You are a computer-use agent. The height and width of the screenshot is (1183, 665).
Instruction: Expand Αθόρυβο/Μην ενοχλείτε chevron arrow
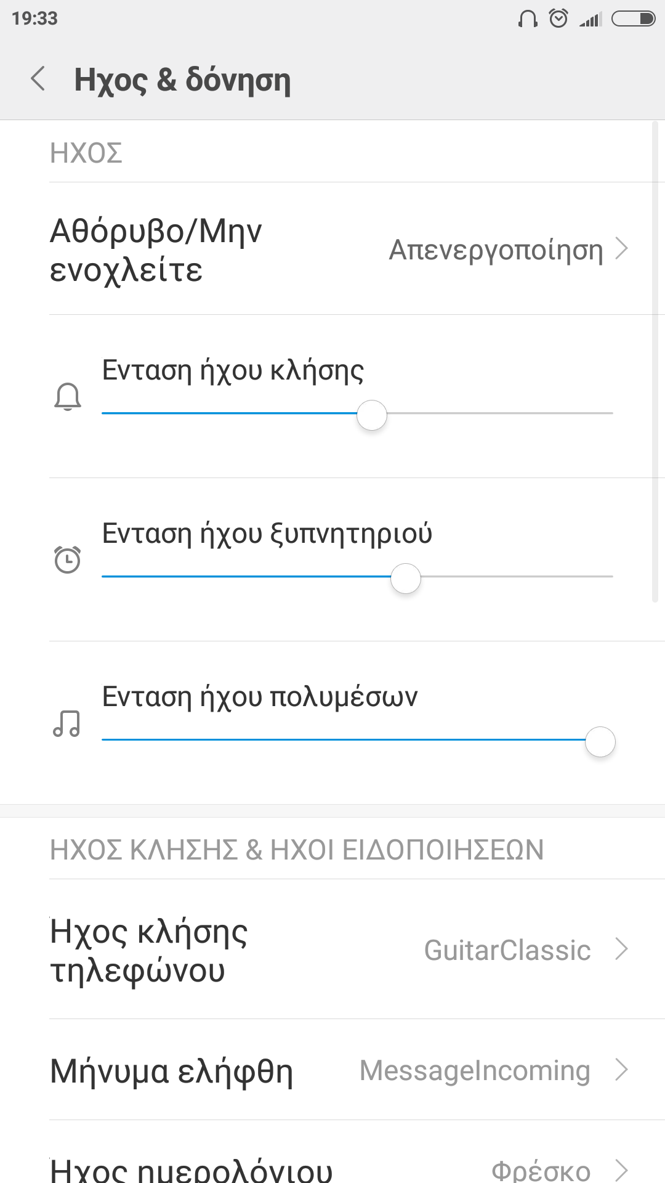coord(622,249)
